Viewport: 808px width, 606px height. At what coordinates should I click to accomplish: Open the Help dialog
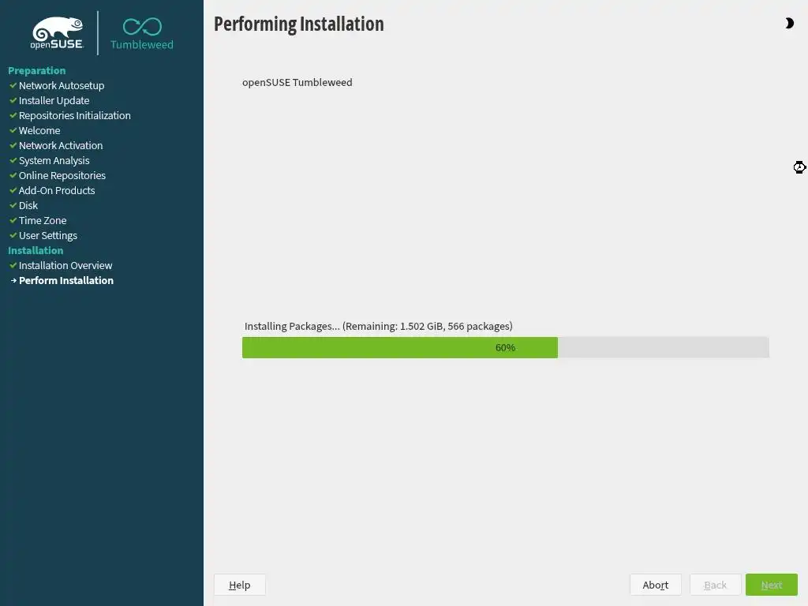tap(240, 585)
